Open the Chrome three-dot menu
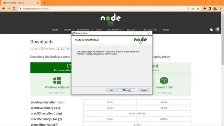Viewport: 224px width, 126px height. click(x=220, y=8)
